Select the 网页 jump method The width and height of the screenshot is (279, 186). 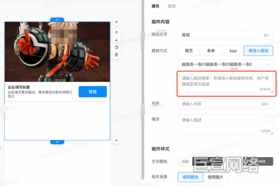point(189,51)
